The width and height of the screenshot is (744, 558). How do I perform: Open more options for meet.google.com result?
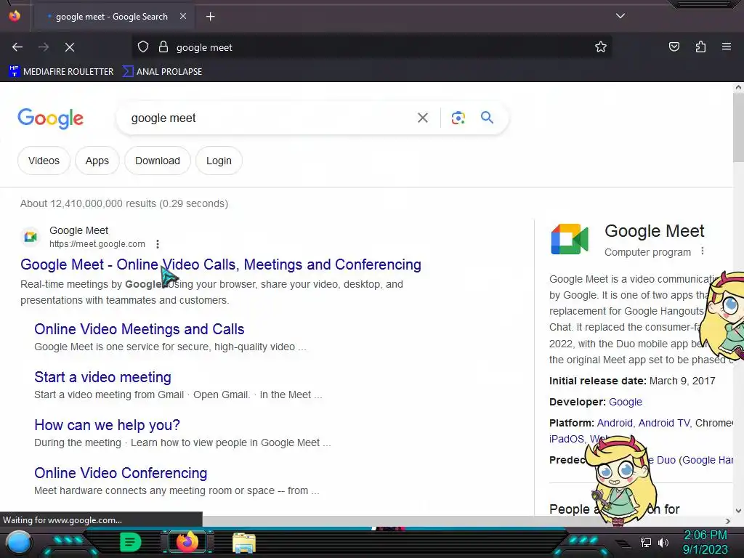[x=158, y=244]
